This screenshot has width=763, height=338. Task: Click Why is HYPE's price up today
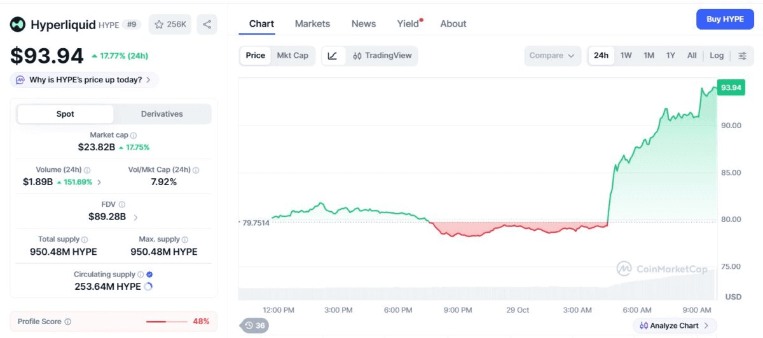85,80
